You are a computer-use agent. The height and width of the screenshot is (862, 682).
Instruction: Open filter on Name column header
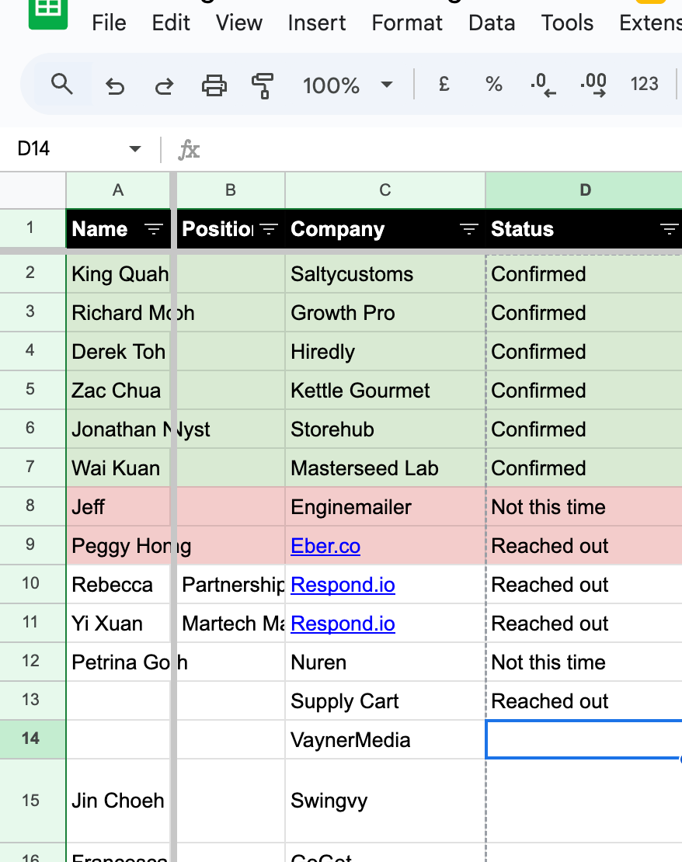tap(154, 229)
